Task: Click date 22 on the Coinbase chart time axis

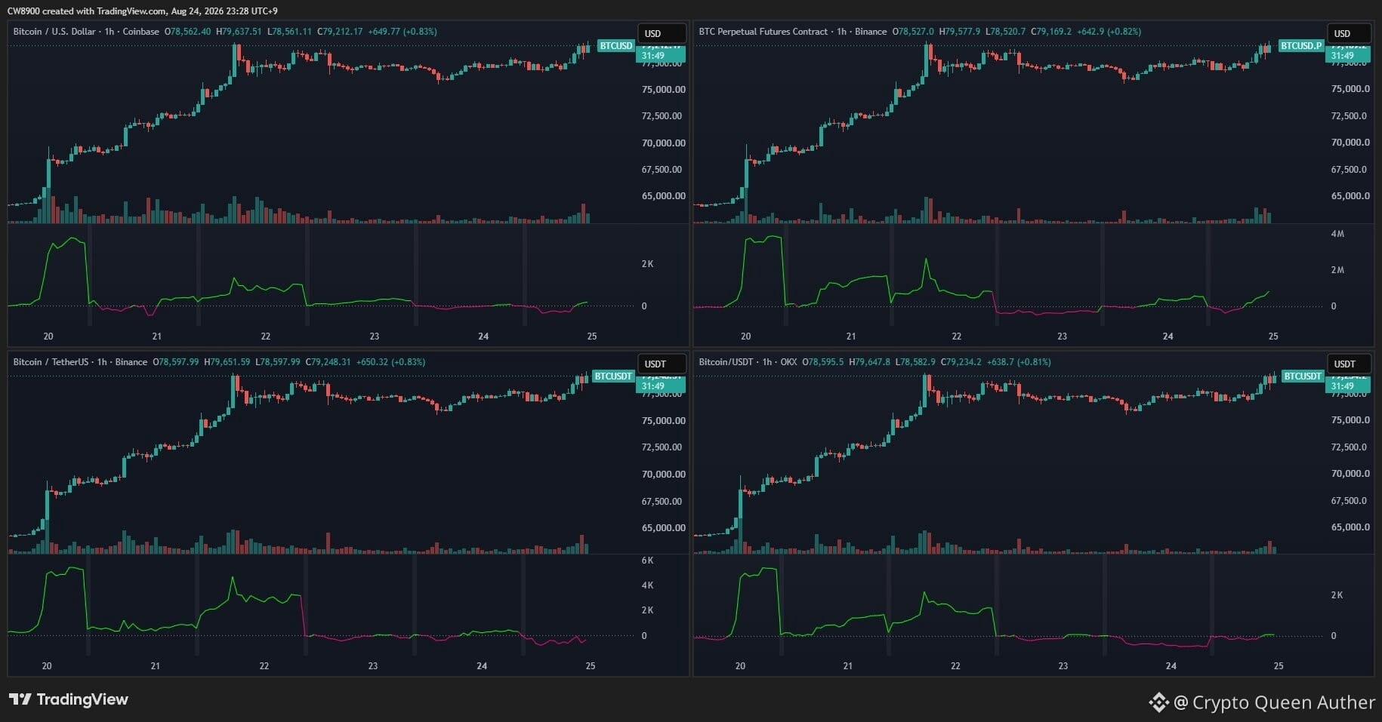Action: [x=265, y=336]
